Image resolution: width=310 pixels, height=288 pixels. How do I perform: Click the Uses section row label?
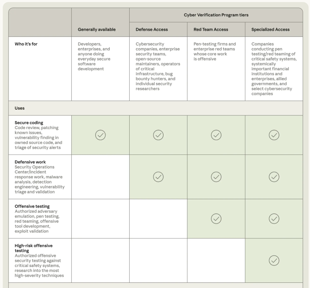19,108
